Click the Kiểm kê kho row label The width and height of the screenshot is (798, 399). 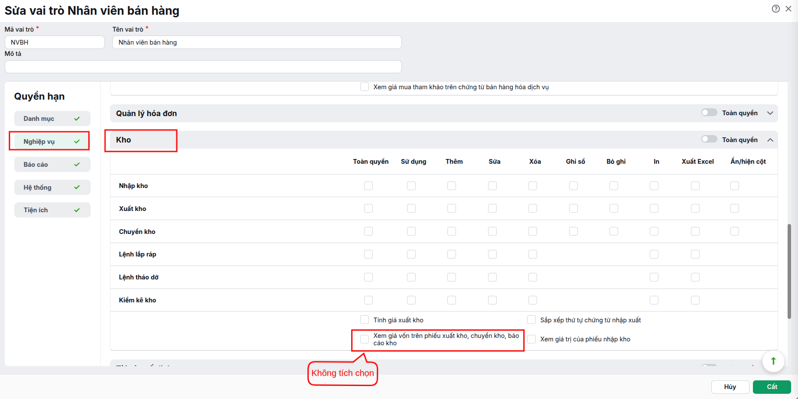pyautogui.click(x=137, y=300)
